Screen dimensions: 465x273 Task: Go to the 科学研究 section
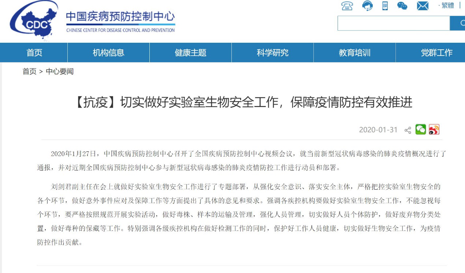[x=272, y=53]
